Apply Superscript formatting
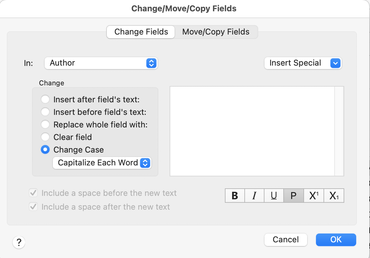This screenshot has height=258, width=370. tap(313, 196)
